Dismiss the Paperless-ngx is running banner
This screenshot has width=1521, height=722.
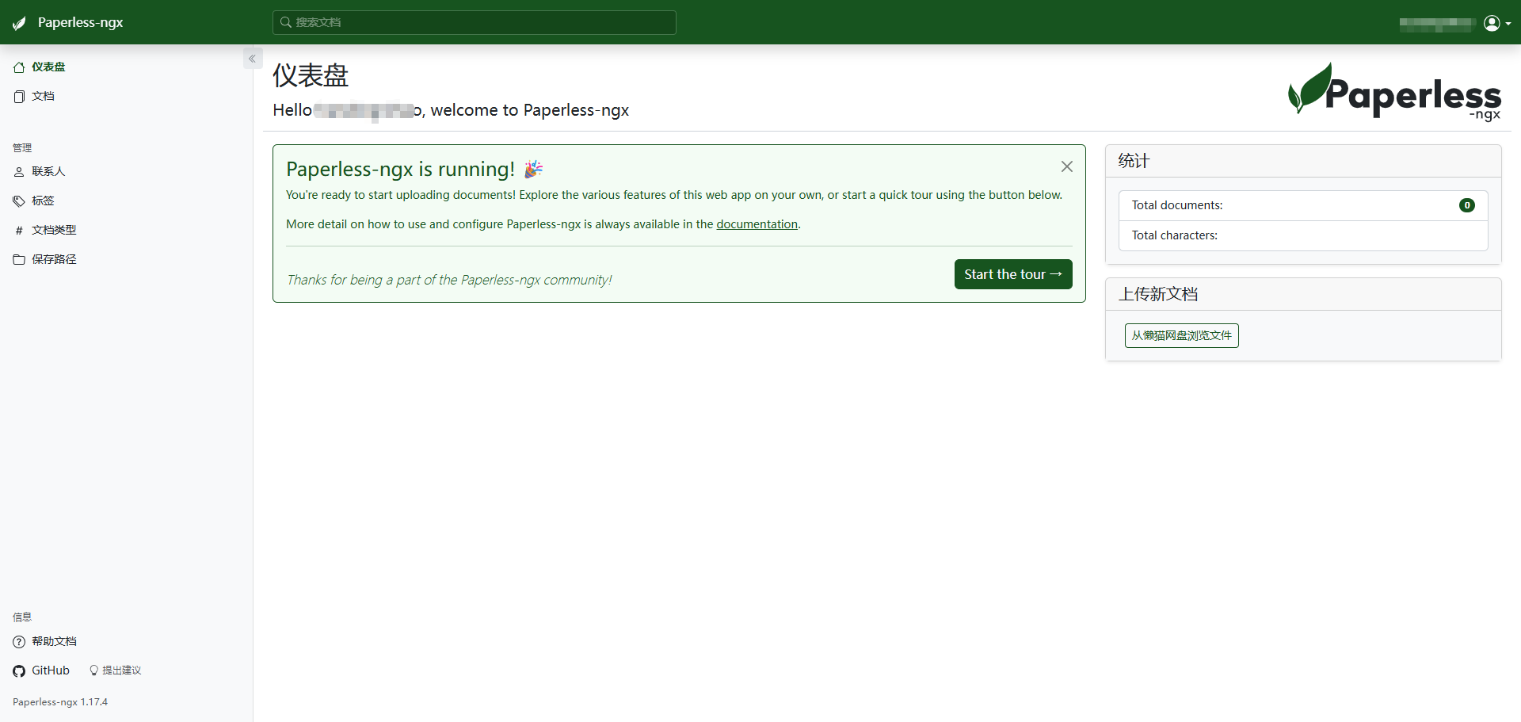(1067, 166)
